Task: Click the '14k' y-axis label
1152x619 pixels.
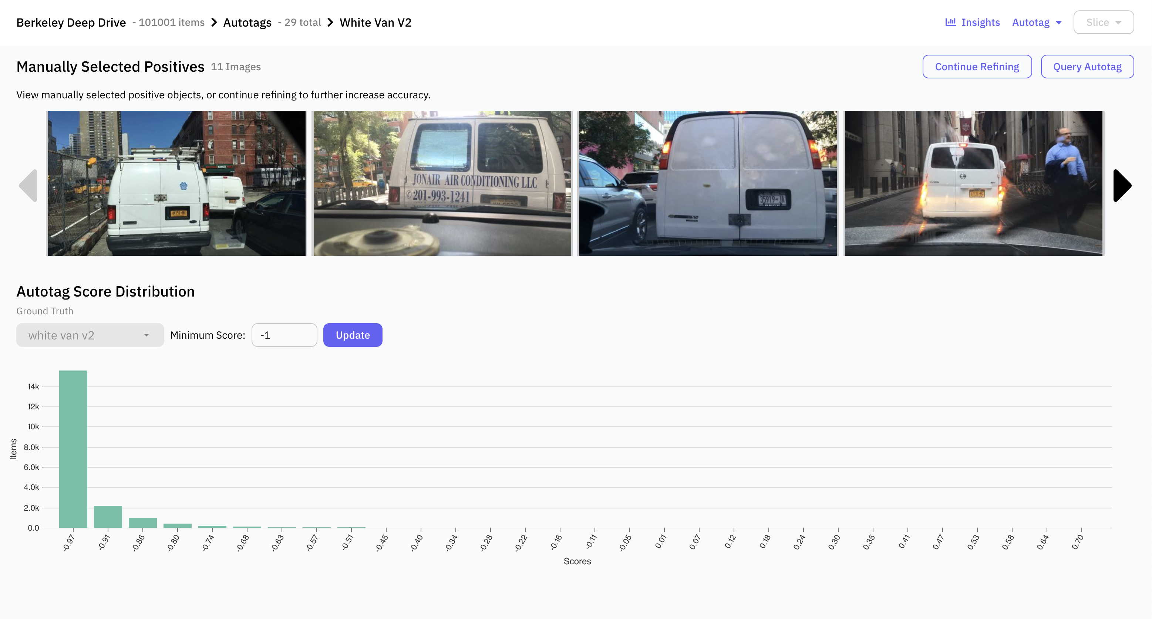Action: pos(33,386)
